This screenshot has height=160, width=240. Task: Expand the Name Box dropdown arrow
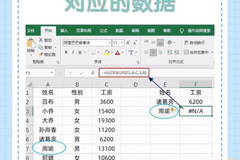pos(52,72)
